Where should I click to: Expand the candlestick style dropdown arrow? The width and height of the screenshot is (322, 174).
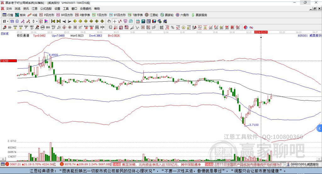(x=37, y=21)
